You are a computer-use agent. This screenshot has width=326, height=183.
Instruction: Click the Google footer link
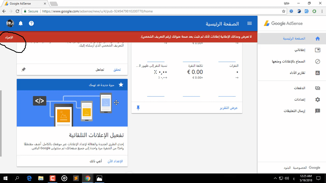point(315,168)
